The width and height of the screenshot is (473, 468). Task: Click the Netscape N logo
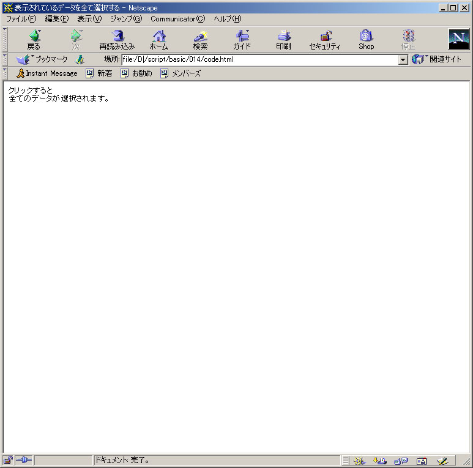coord(458,39)
